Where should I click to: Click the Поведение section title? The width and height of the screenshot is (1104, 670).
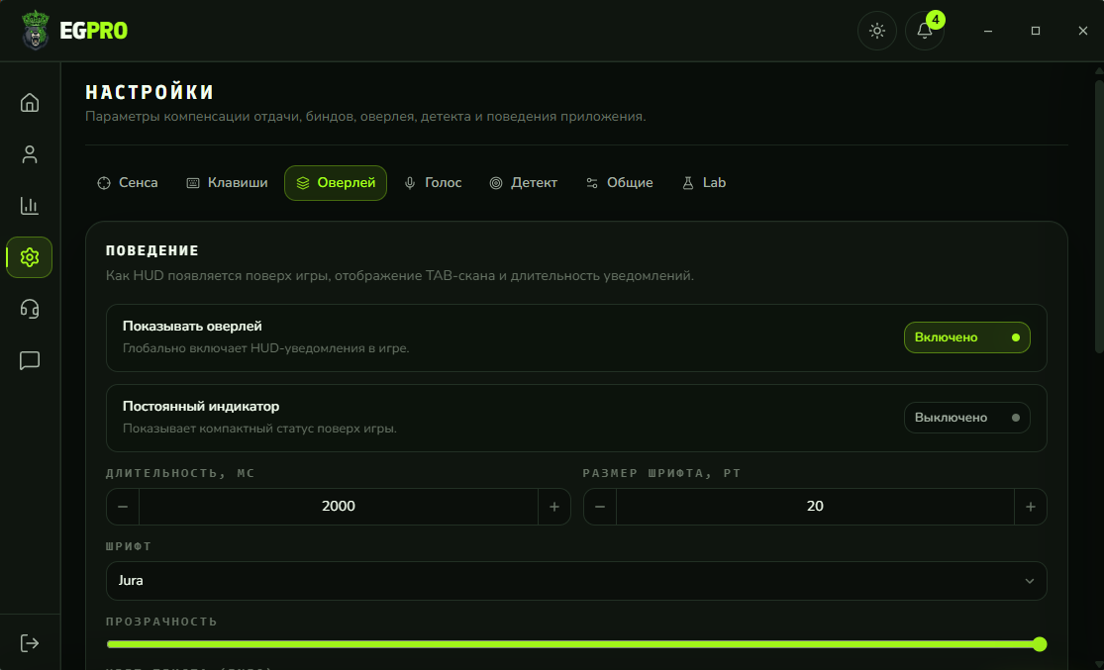152,250
